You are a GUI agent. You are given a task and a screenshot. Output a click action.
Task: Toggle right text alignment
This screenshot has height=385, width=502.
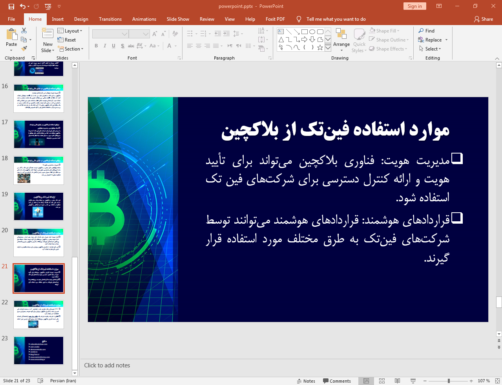click(x=207, y=46)
